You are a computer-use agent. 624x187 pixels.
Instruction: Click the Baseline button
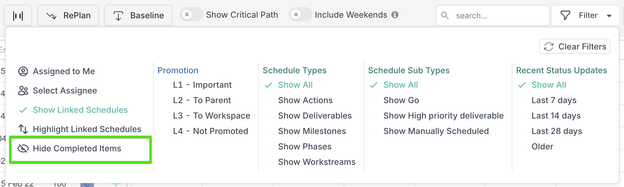[x=138, y=15]
